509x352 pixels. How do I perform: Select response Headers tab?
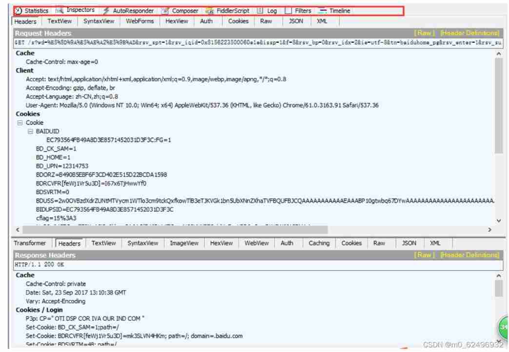pos(69,243)
